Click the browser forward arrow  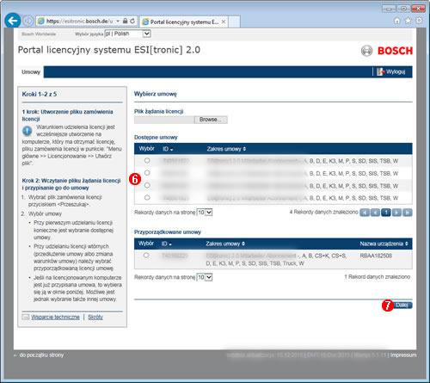pos(28,21)
